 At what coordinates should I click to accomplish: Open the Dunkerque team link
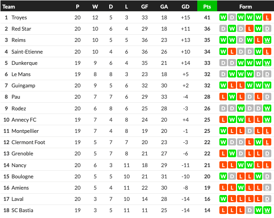(x=24, y=63)
